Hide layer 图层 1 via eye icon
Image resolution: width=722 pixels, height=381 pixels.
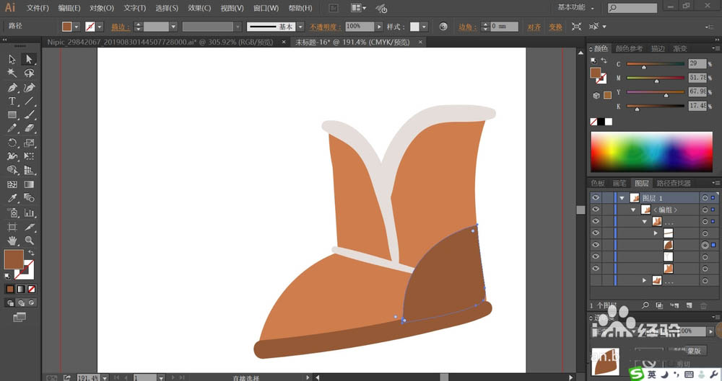click(x=596, y=197)
